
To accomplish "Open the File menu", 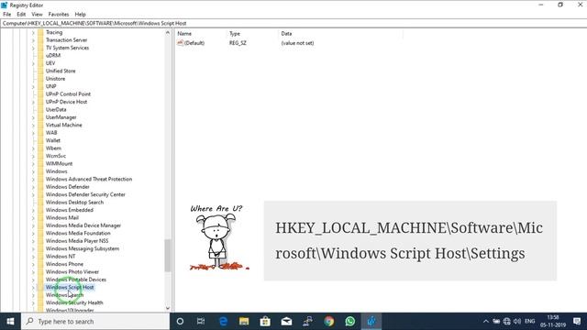I will pos(6,15).
